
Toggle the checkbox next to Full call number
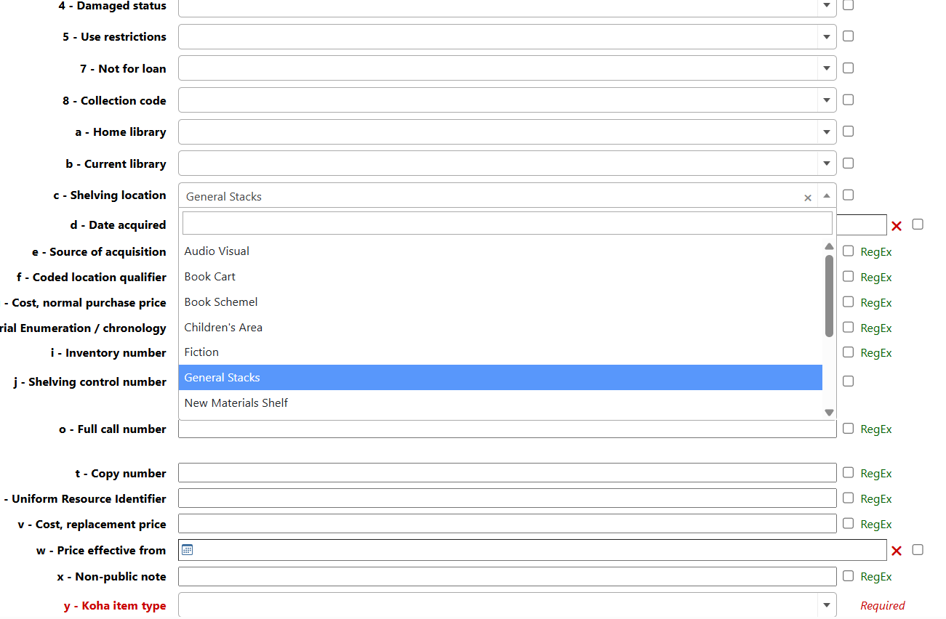(848, 429)
